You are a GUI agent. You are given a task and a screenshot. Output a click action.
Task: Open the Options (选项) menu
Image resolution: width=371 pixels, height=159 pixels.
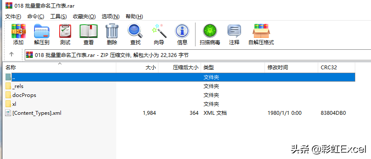click(110, 17)
